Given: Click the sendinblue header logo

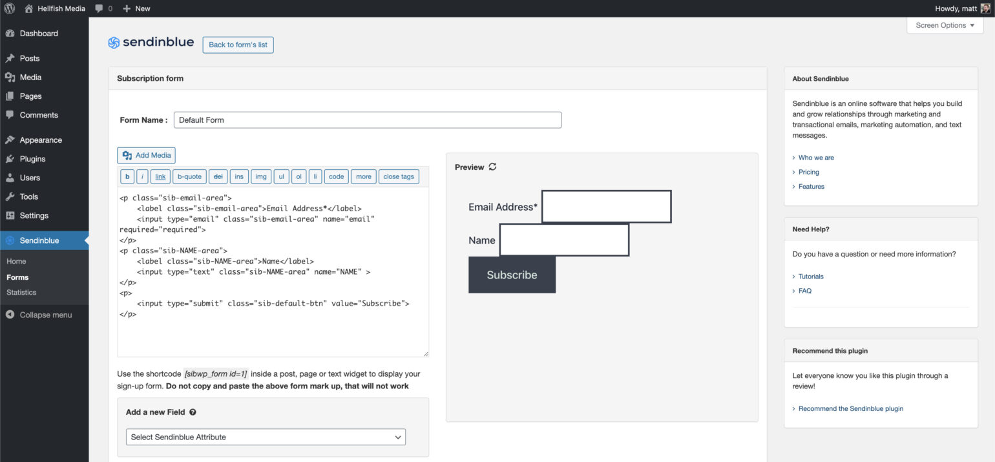Looking at the screenshot, I should coord(151,42).
